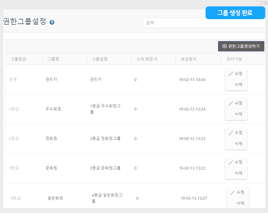Click the pencil icon for 정회원 group

click(231, 133)
